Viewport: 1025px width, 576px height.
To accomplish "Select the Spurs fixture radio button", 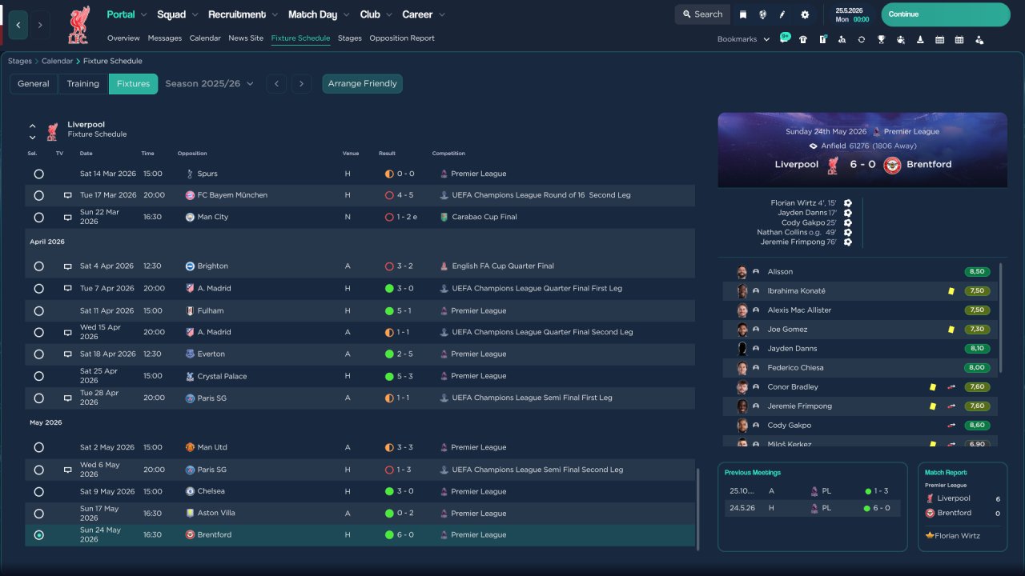I will (39, 174).
